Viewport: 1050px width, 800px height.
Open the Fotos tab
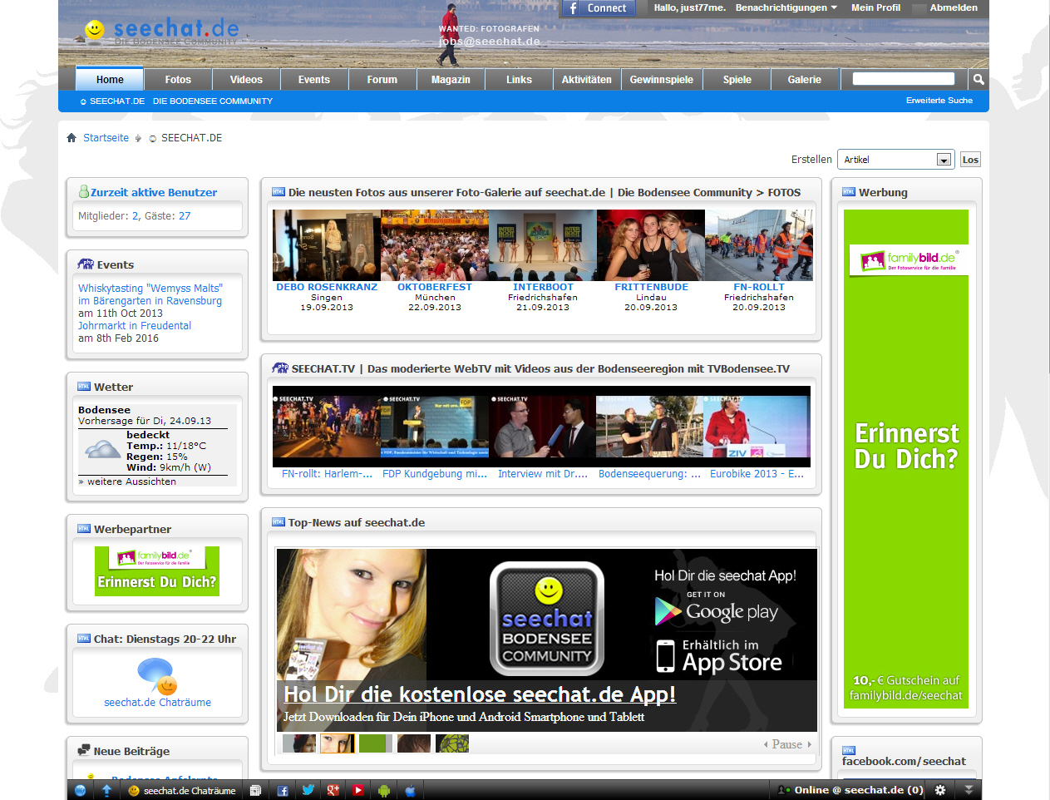point(178,80)
